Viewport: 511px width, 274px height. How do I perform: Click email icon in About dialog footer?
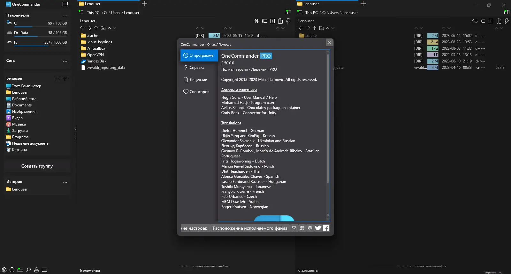[x=294, y=228]
